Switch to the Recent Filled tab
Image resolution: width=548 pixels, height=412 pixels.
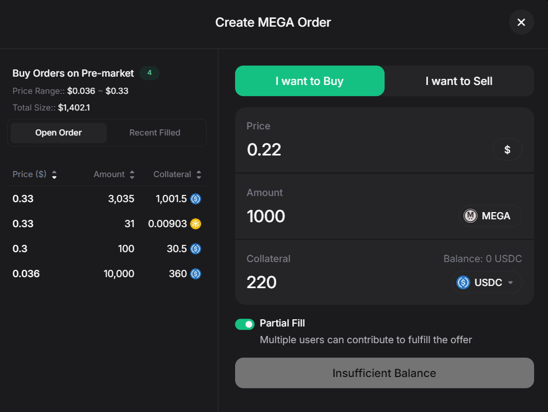155,133
